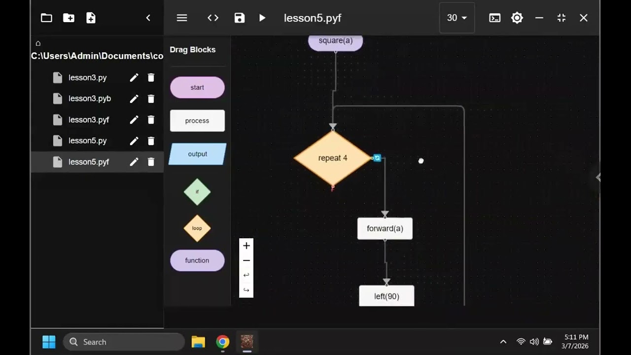Click the active app icon in the taskbar

[x=247, y=342]
